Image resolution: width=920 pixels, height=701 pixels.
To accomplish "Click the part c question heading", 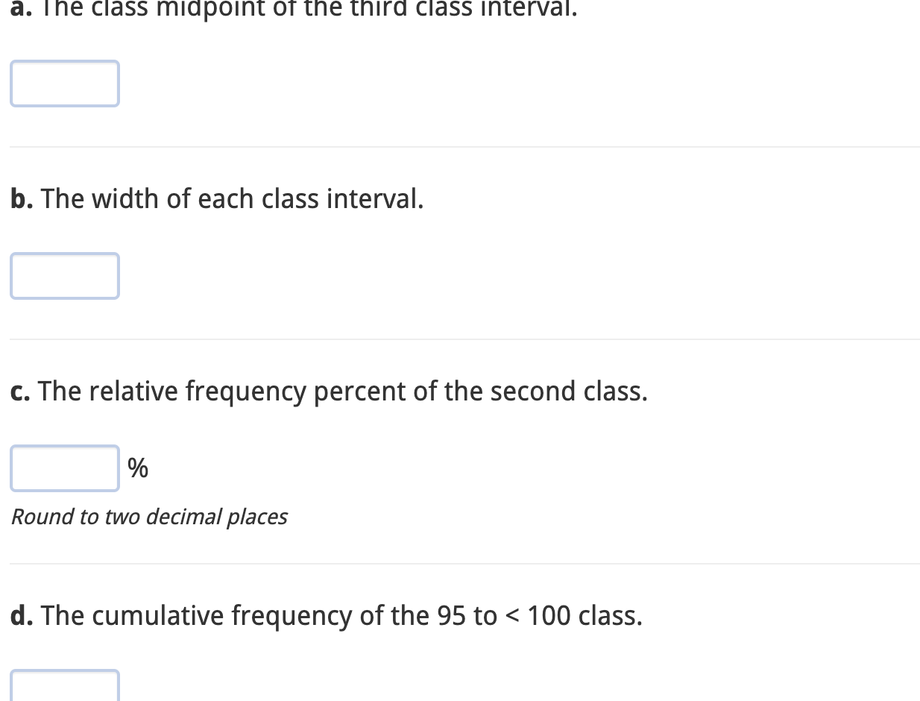I will click(x=328, y=391).
